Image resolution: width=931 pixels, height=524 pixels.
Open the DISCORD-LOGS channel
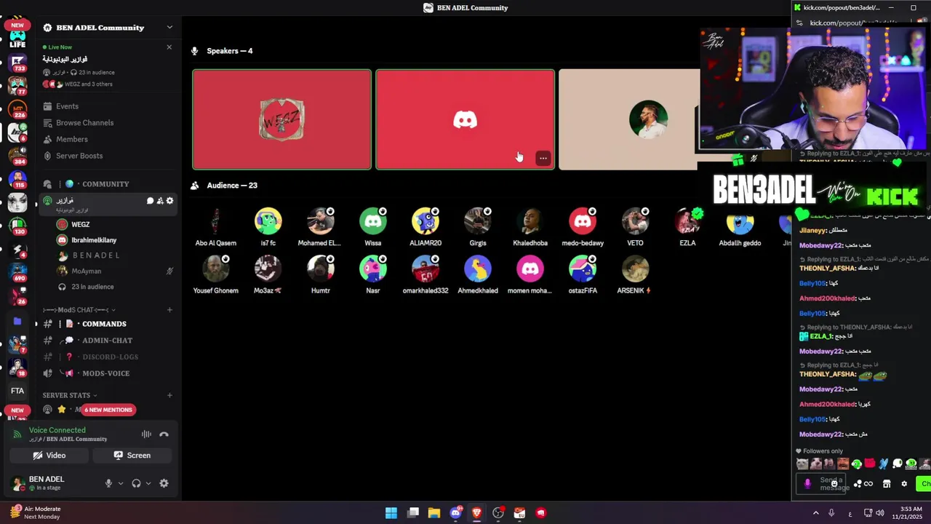pyautogui.click(x=110, y=357)
